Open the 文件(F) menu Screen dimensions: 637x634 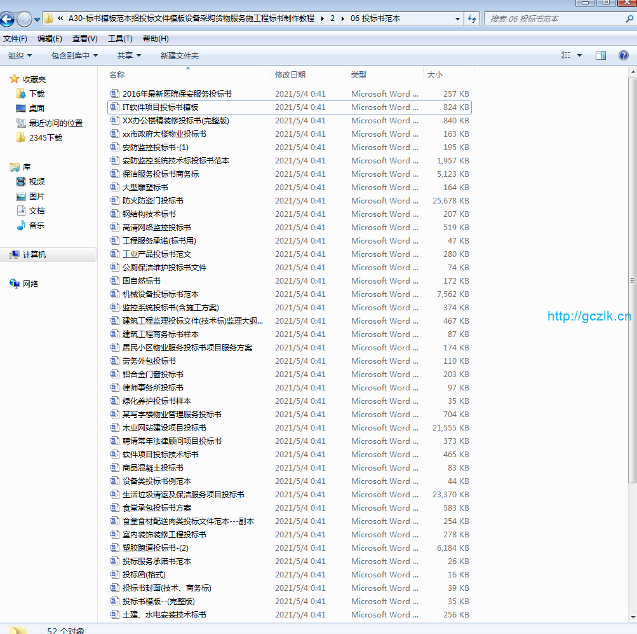pos(15,39)
